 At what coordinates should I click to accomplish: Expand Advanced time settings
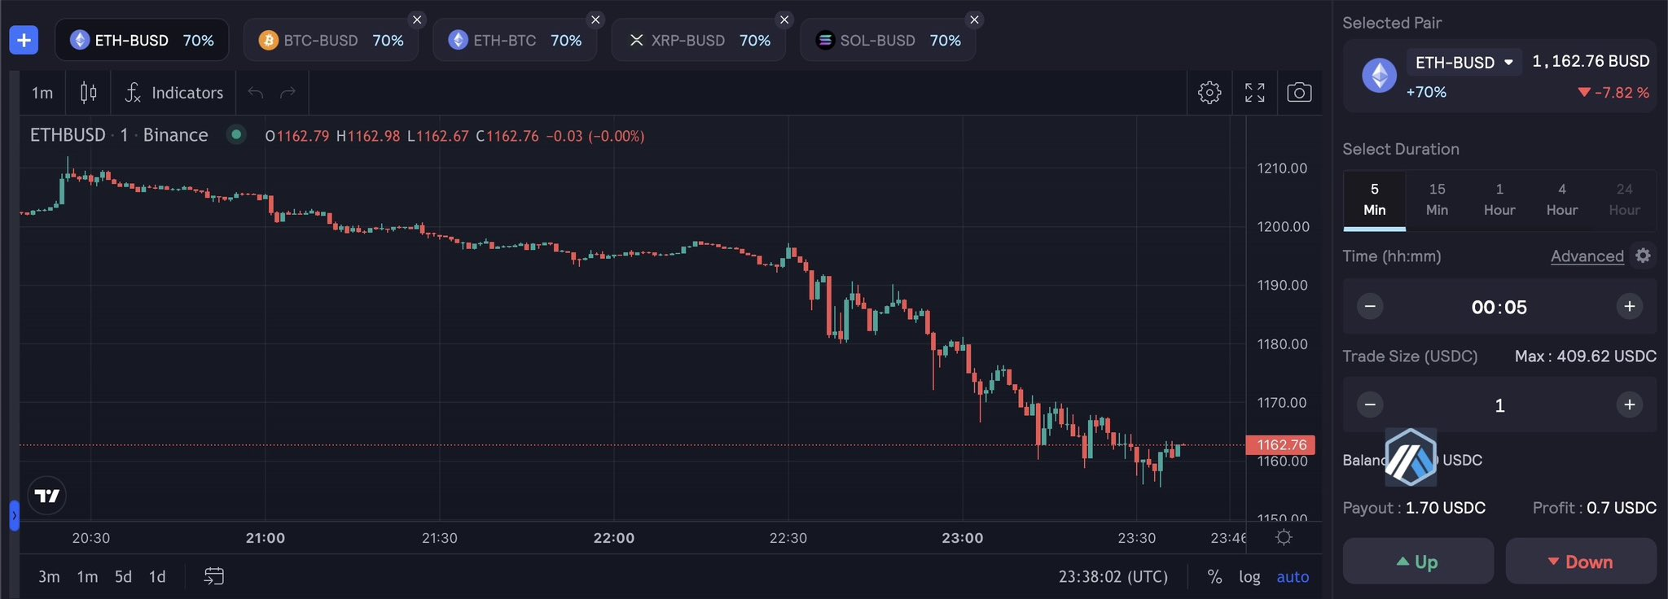(1587, 256)
